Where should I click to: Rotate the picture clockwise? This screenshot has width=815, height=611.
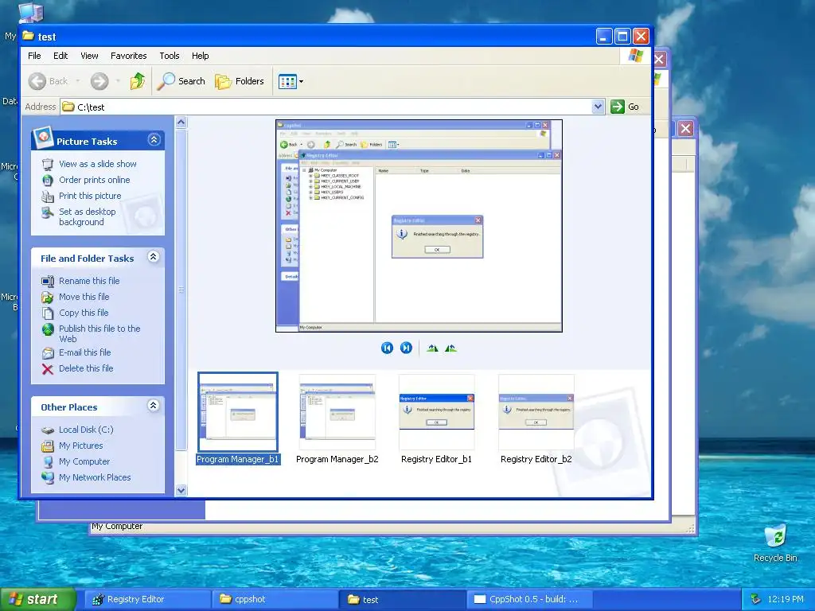tap(432, 348)
